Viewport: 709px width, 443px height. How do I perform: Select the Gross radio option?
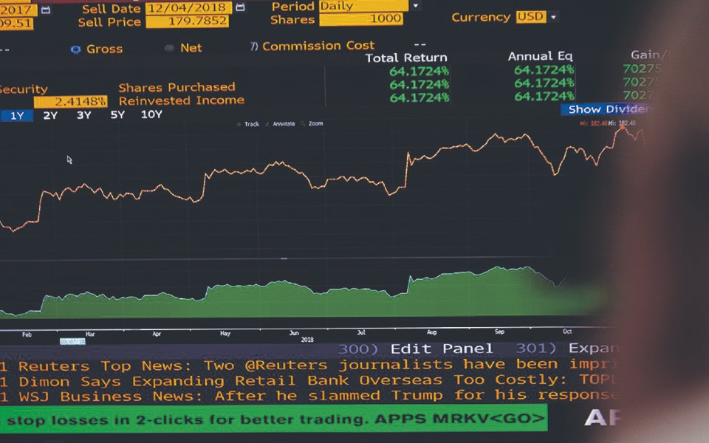[75, 49]
